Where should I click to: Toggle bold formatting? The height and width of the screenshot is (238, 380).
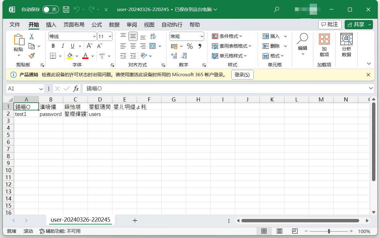point(53,46)
